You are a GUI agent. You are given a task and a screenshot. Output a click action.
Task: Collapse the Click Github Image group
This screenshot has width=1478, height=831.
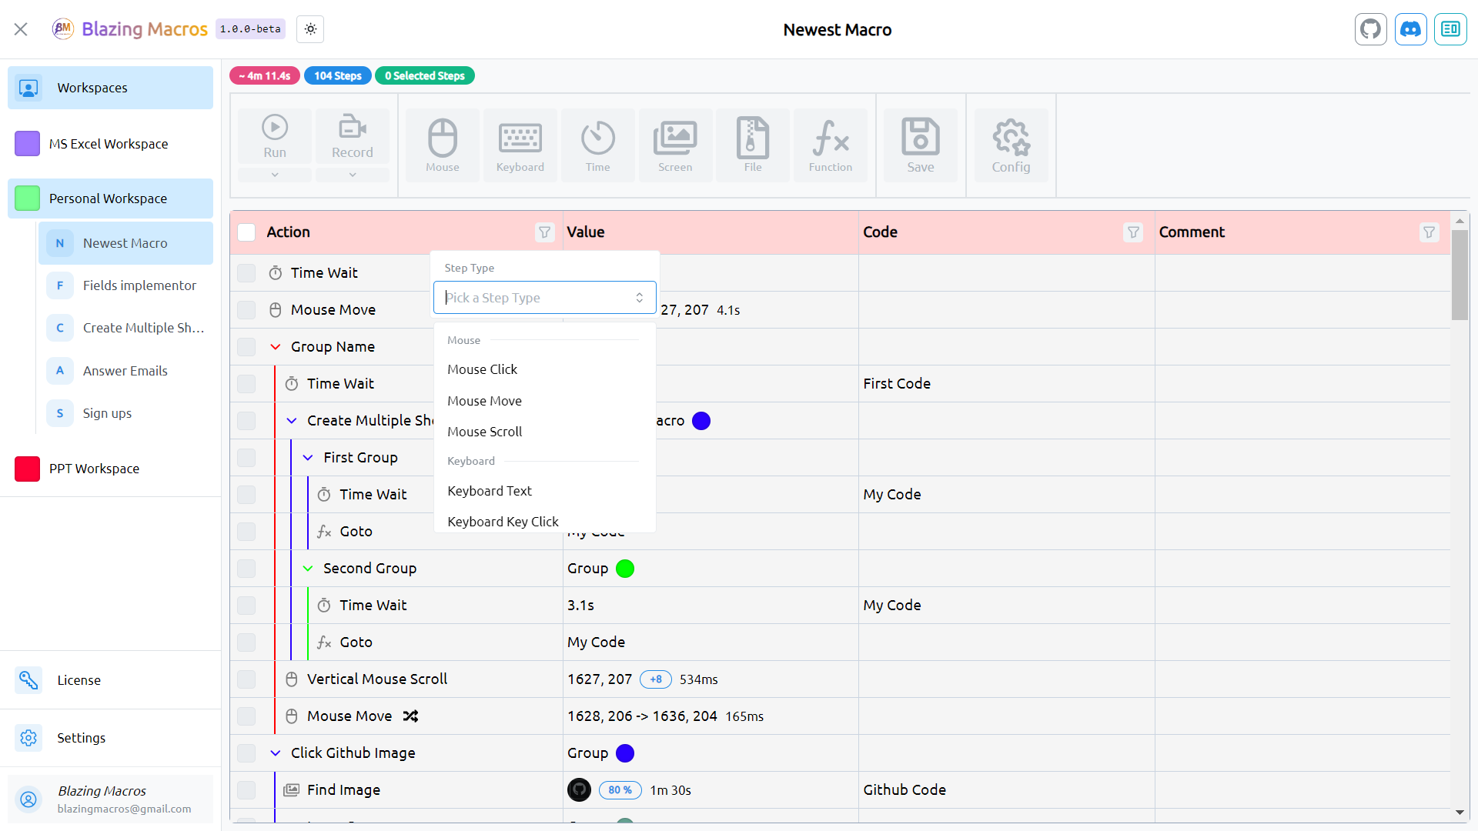pyautogui.click(x=276, y=753)
